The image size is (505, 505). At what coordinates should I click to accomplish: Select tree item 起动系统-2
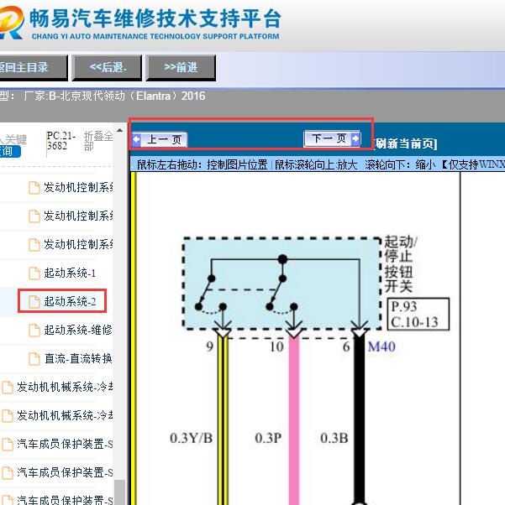tap(70, 301)
